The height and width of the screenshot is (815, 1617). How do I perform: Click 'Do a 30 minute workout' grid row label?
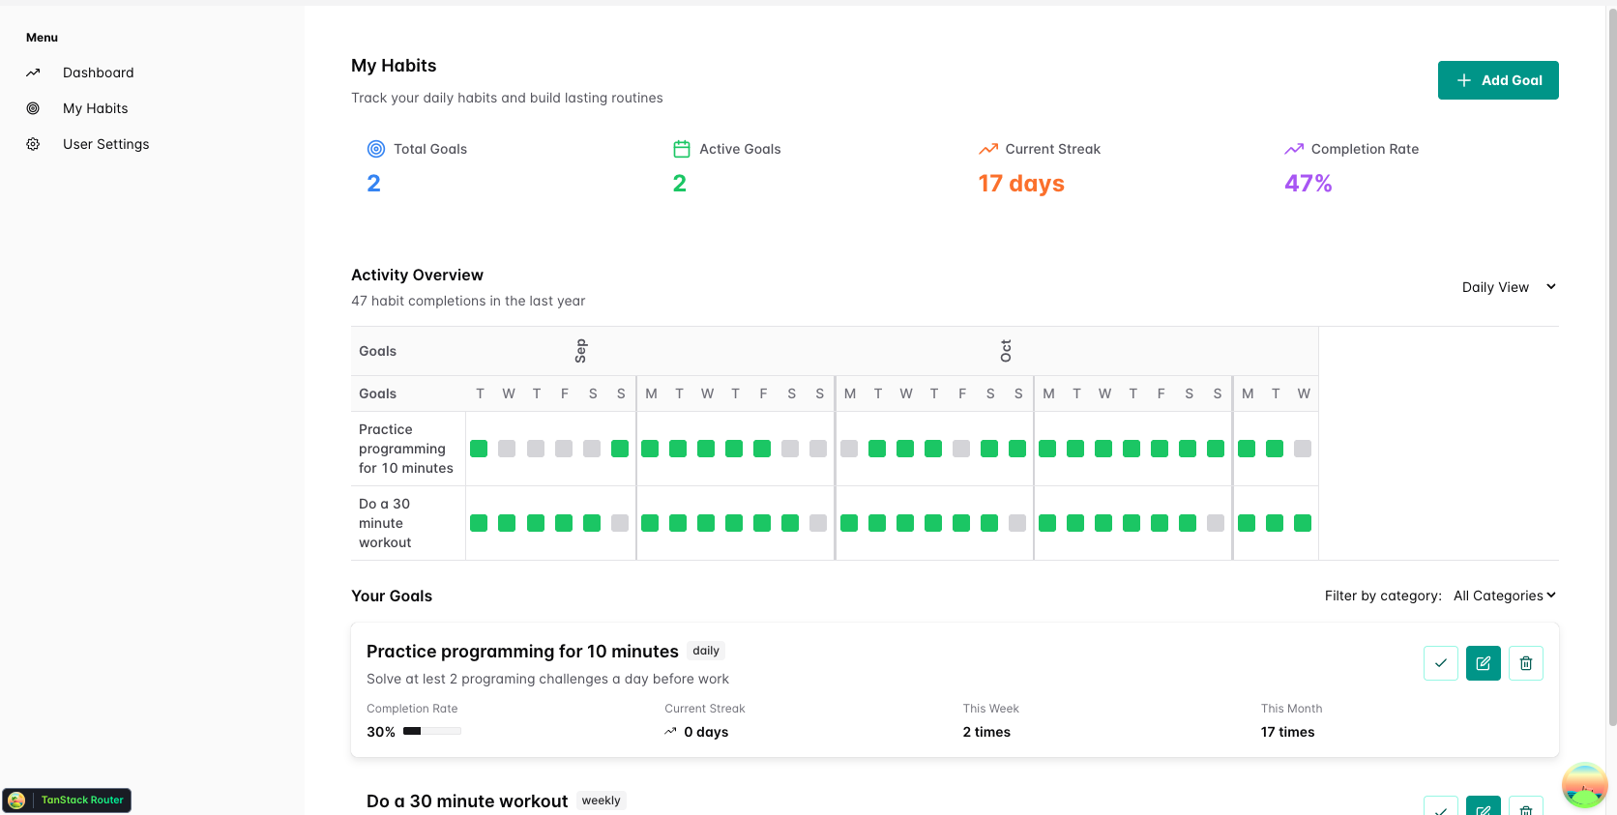tap(385, 523)
